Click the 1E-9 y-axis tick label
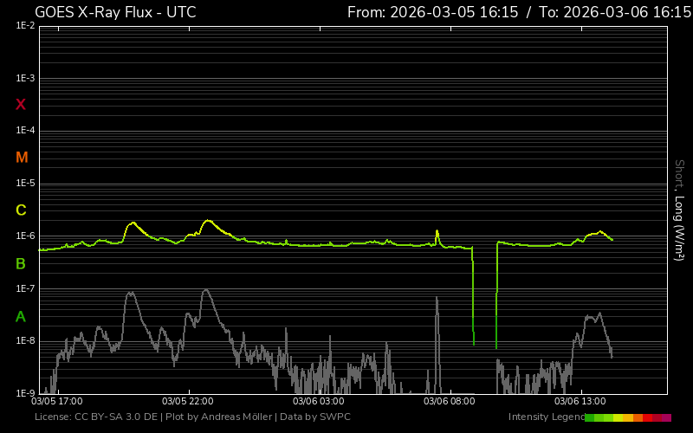The height and width of the screenshot is (433, 693). click(x=25, y=393)
